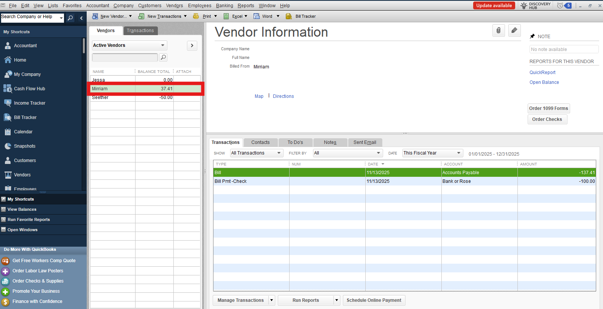Collapse the left shortcuts panel arrow
This screenshot has height=309, width=603.
pos(81,18)
